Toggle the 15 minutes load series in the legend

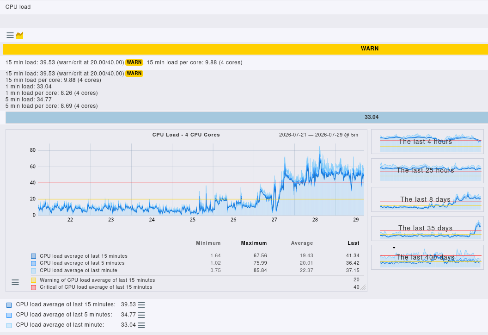click(x=34, y=256)
